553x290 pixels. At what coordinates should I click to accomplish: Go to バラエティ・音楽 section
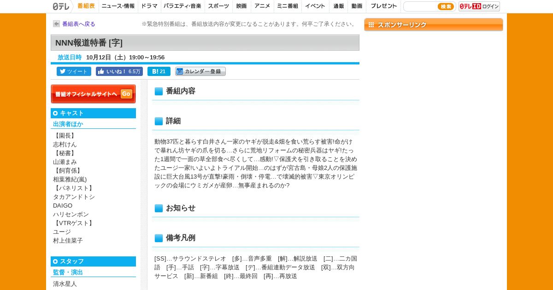click(x=182, y=6)
